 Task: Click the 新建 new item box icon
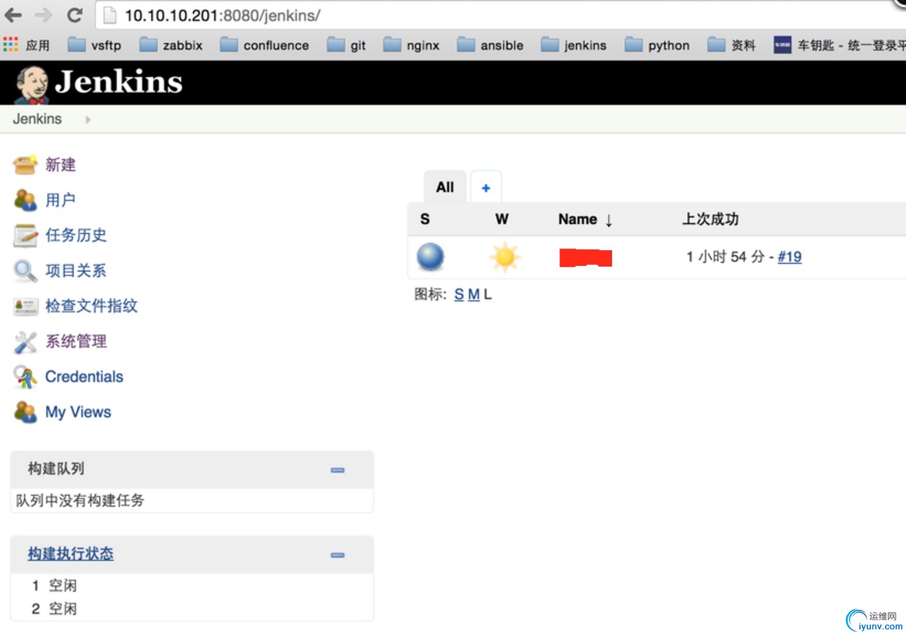pyautogui.click(x=25, y=165)
